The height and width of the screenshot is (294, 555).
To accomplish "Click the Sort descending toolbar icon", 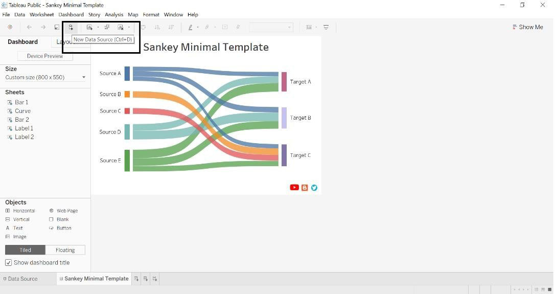I will pos(171,27).
